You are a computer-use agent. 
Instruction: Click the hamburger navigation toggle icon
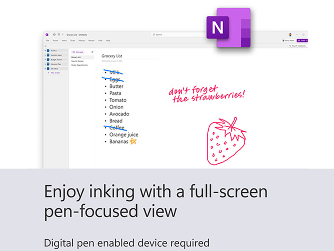point(46,46)
